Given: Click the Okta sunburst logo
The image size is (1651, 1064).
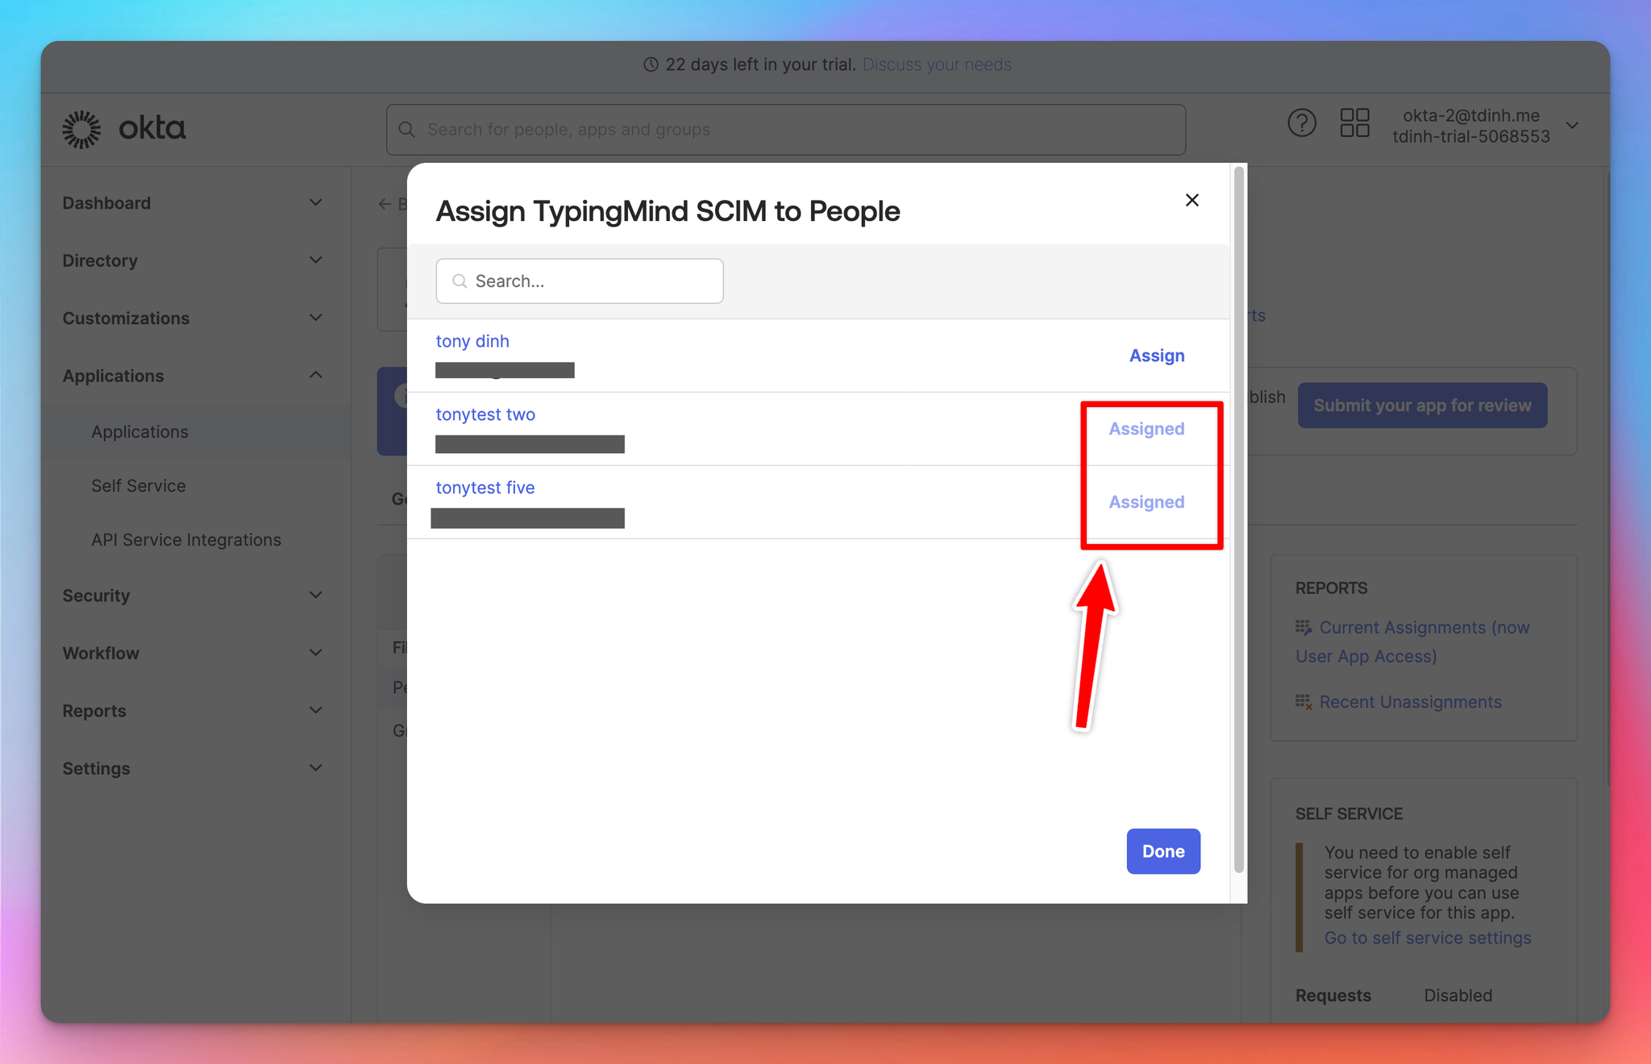Looking at the screenshot, I should pos(81,129).
